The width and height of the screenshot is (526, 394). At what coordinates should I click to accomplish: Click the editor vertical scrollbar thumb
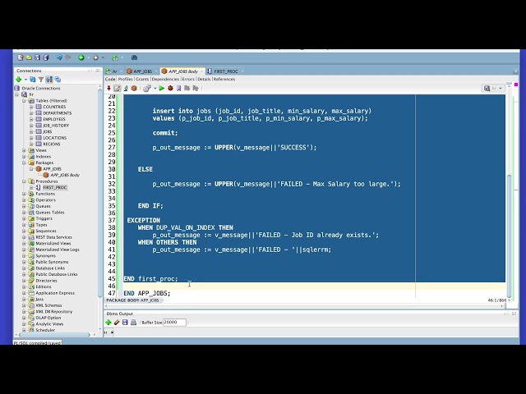coord(510,236)
